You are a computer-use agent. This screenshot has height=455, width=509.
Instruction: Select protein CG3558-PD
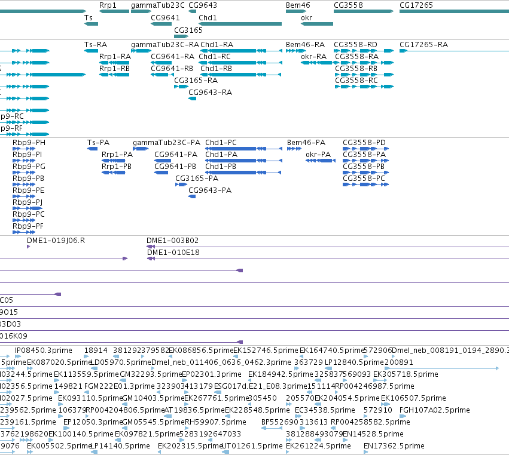pyautogui.click(x=366, y=149)
